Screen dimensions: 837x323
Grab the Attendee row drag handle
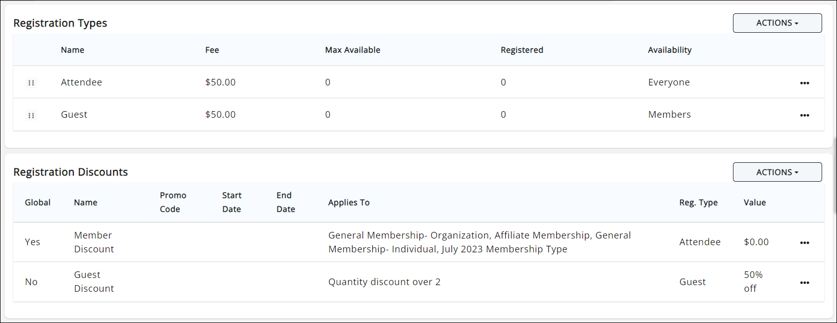click(x=31, y=83)
